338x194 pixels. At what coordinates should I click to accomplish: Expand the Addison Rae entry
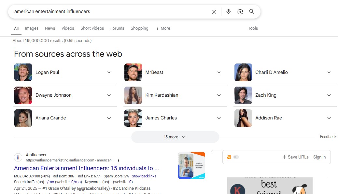(329, 118)
